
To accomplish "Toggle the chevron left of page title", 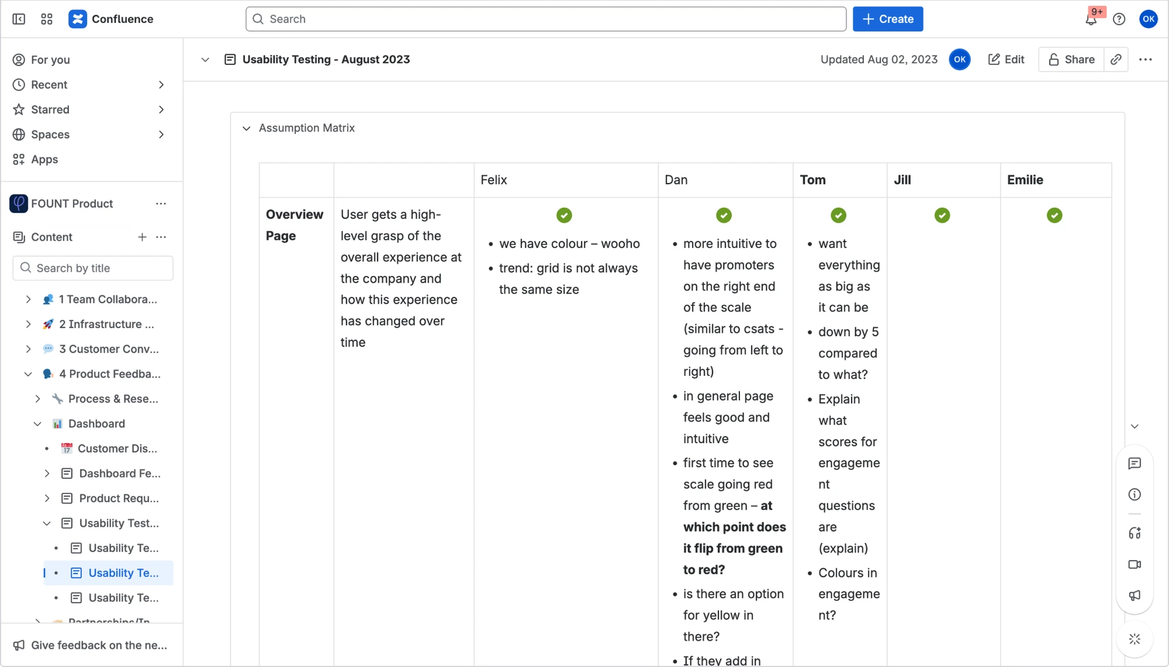I will point(205,60).
